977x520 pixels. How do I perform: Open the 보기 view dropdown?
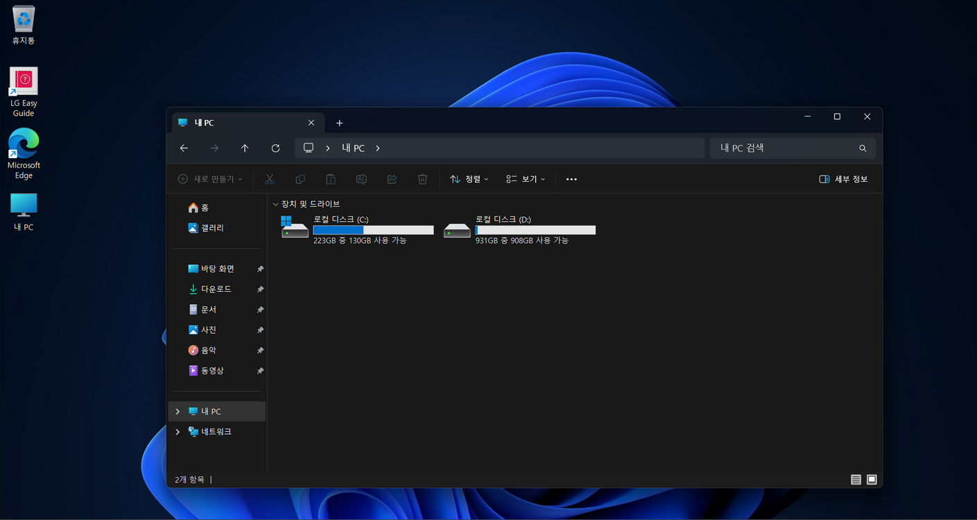click(526, 179)
